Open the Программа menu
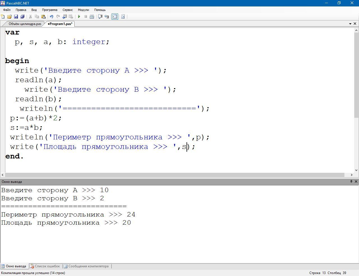The width and height of the screenshot is (359, 276). 50,10
